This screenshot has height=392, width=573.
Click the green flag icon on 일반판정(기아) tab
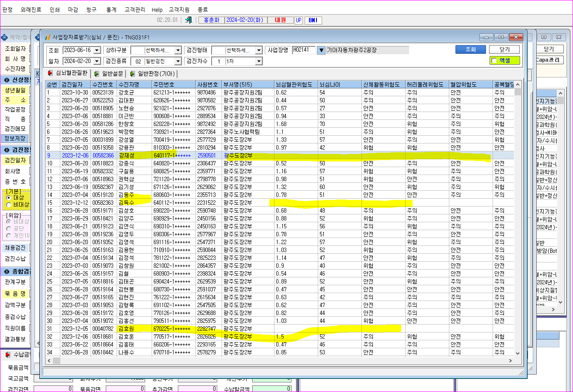click(x=132, y=73)
